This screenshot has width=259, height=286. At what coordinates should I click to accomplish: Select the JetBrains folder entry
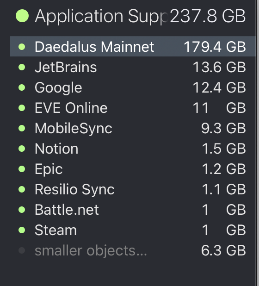(x=133, y=67)
